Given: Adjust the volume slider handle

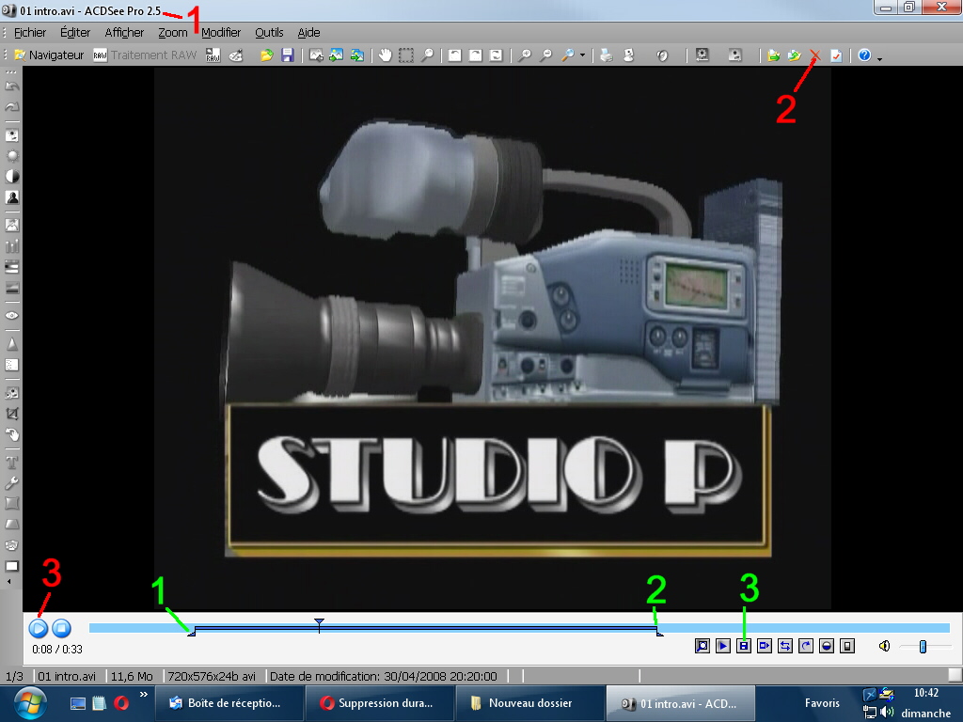Looking at the screenshot, I should (923, 646).
